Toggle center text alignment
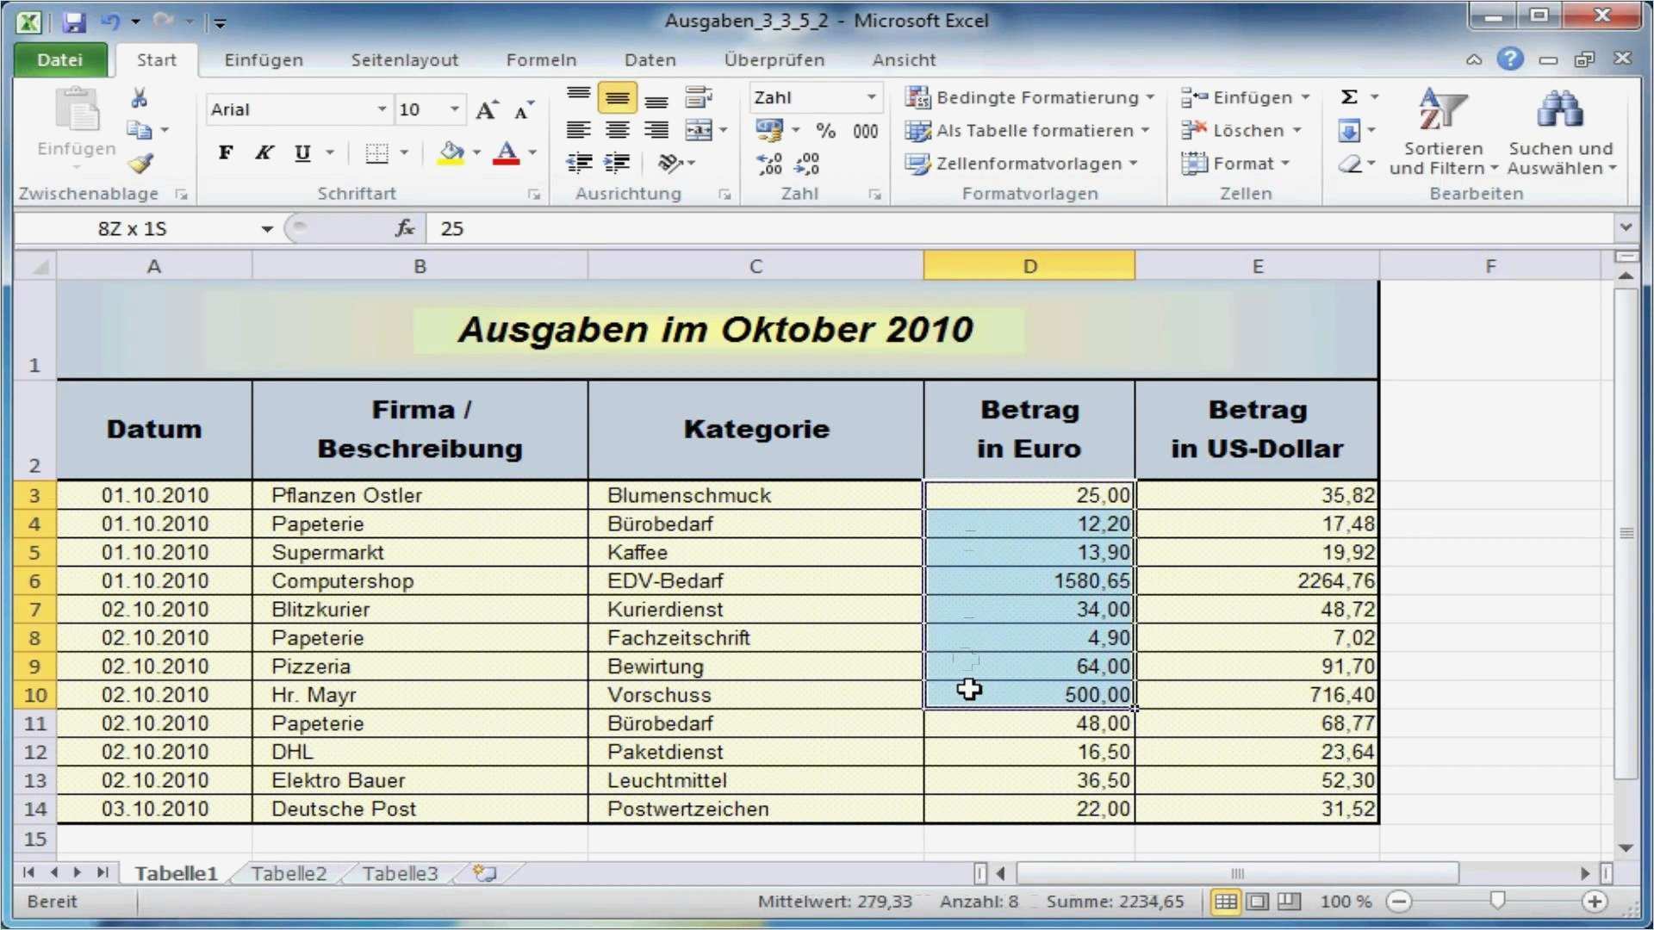The image size is (1654, 930). coord(618,129)
